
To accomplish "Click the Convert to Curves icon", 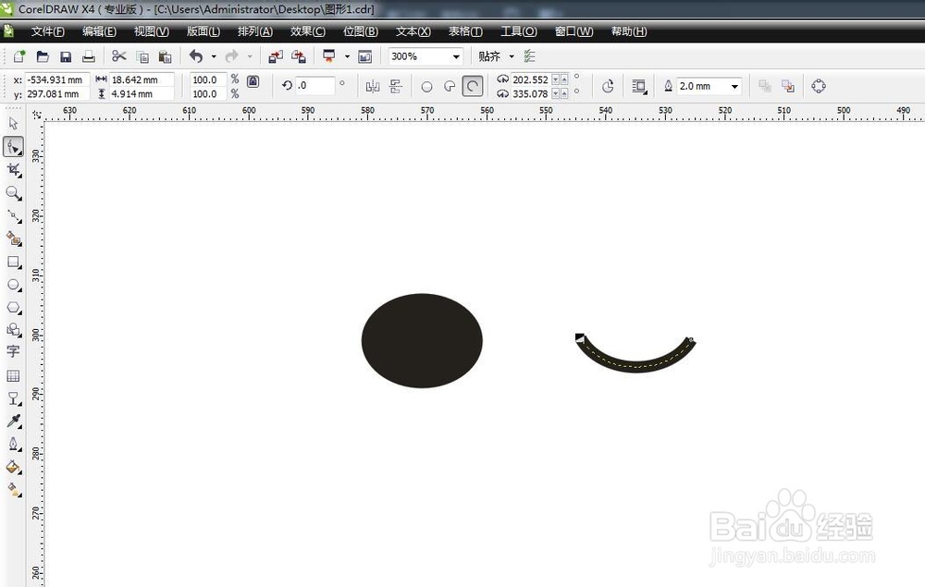I will [x=819, y=87].
